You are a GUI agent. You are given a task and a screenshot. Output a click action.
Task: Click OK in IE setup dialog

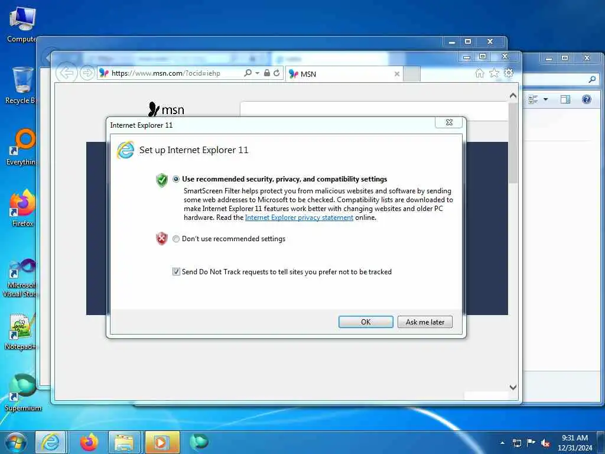point(365,322)
